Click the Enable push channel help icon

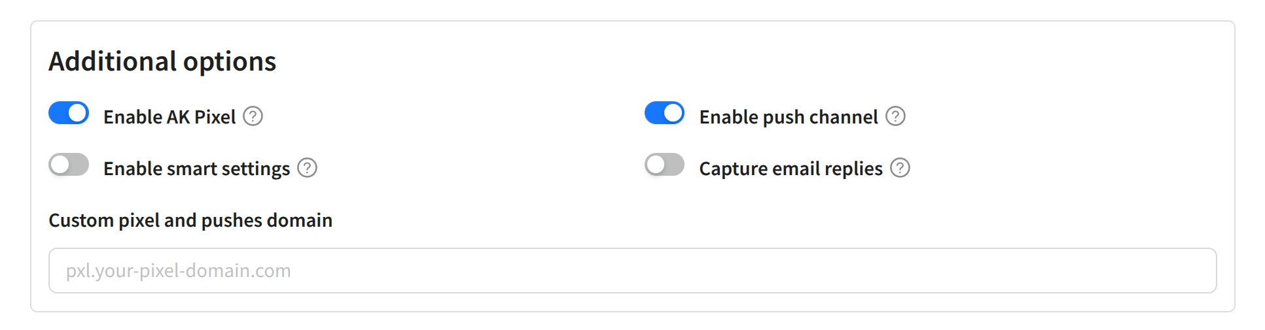pos(895,116)
